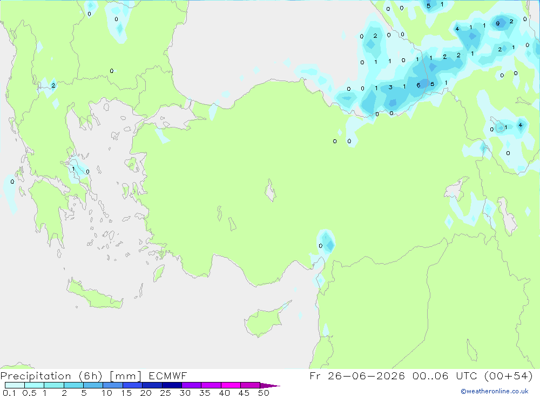
Task: Click the legend label "0.1"
Action: (x=9, y=393)
